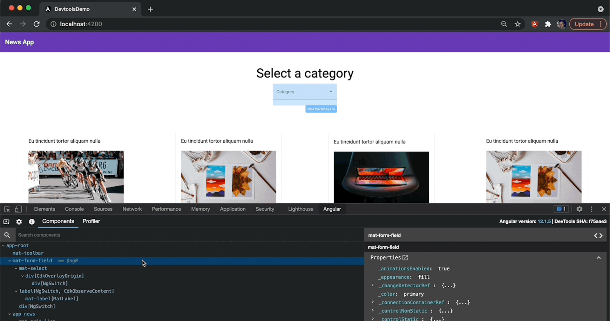
Task: Expand the _changeDetectorRef property
Action: (373, 285)
